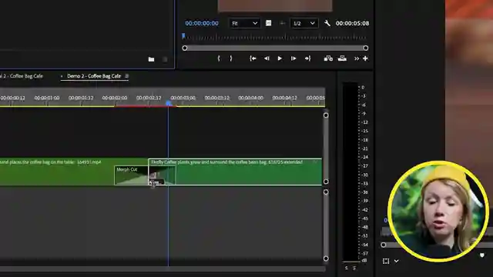Click the Lift button
493x277 pixels.
tap(328, 58)
